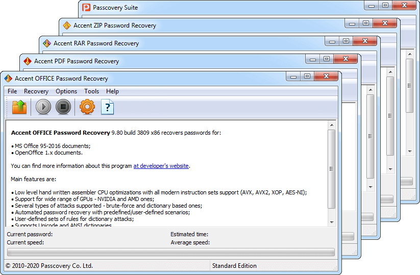Click the "Standard Edition" status bar text
Screen dimensions: 420x275
(234, 266)
